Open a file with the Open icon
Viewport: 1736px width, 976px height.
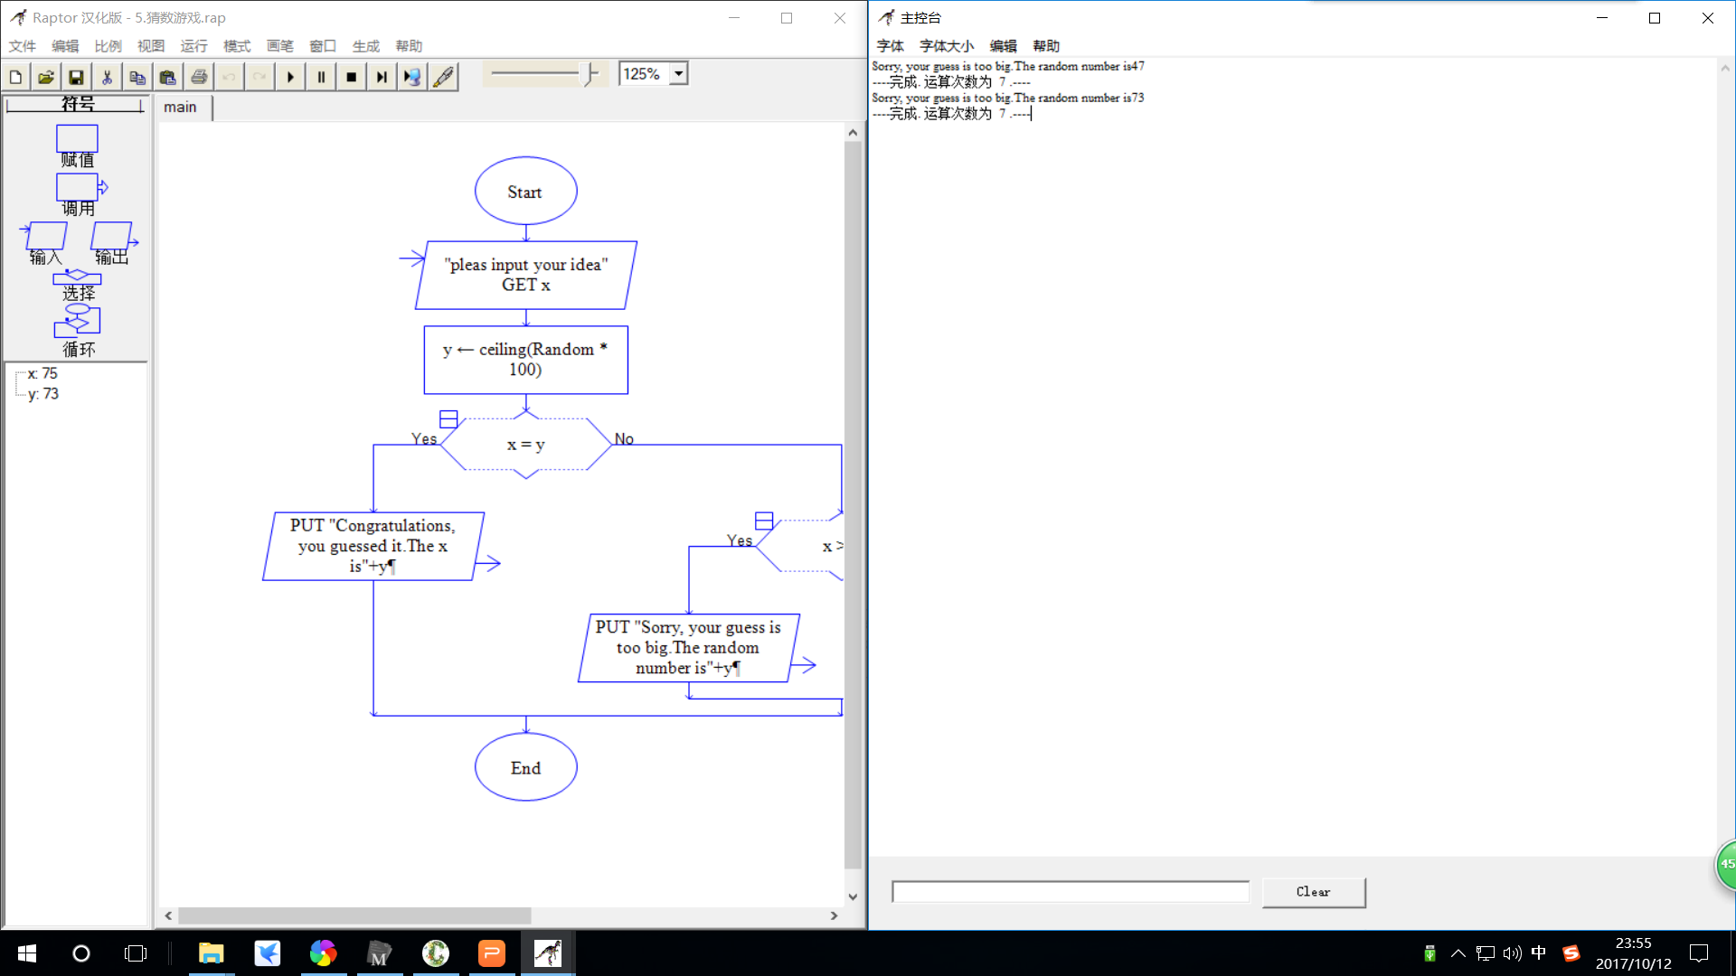coord(46,77)
